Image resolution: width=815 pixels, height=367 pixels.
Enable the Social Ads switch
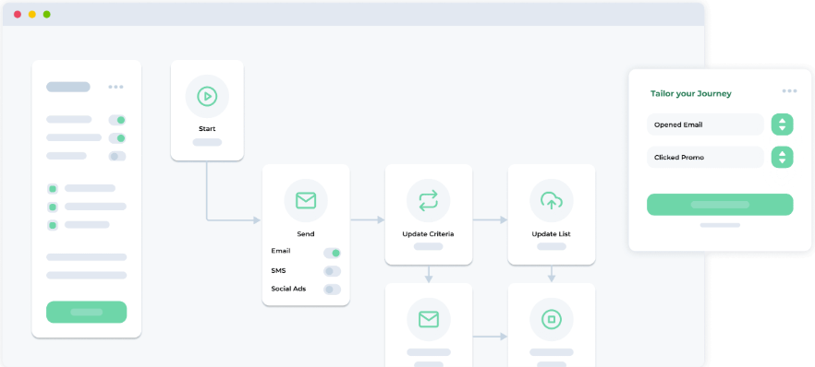[x=332, y=290]
